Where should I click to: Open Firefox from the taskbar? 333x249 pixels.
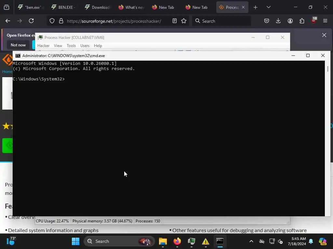pos(177,241)
